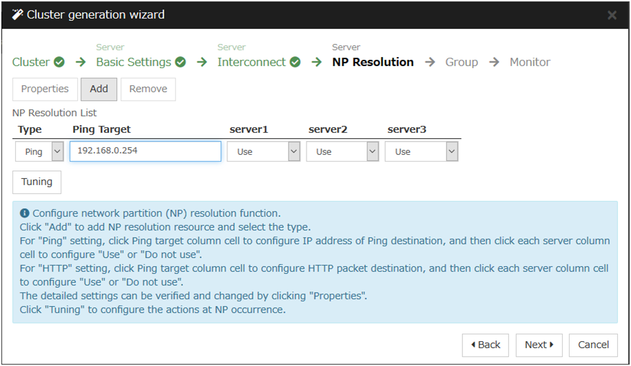
Task: Select the Monitor wizard step
Action: click(x=530, y=62)
